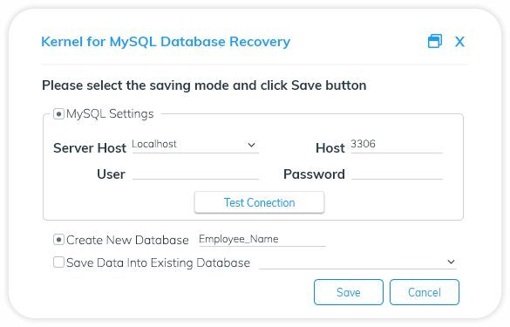The width and height of the screenshot is (510, 327).
Task: Click the Employee_Name database name field
Action: (262, 240)
